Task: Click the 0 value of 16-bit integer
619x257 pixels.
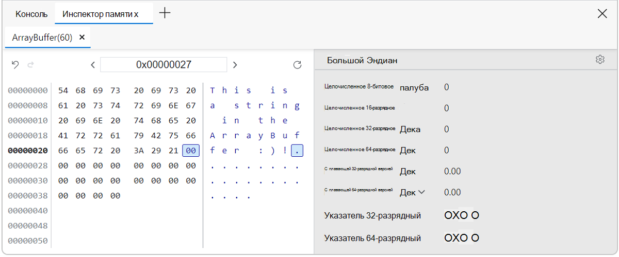Action: [x=447, y=108]
